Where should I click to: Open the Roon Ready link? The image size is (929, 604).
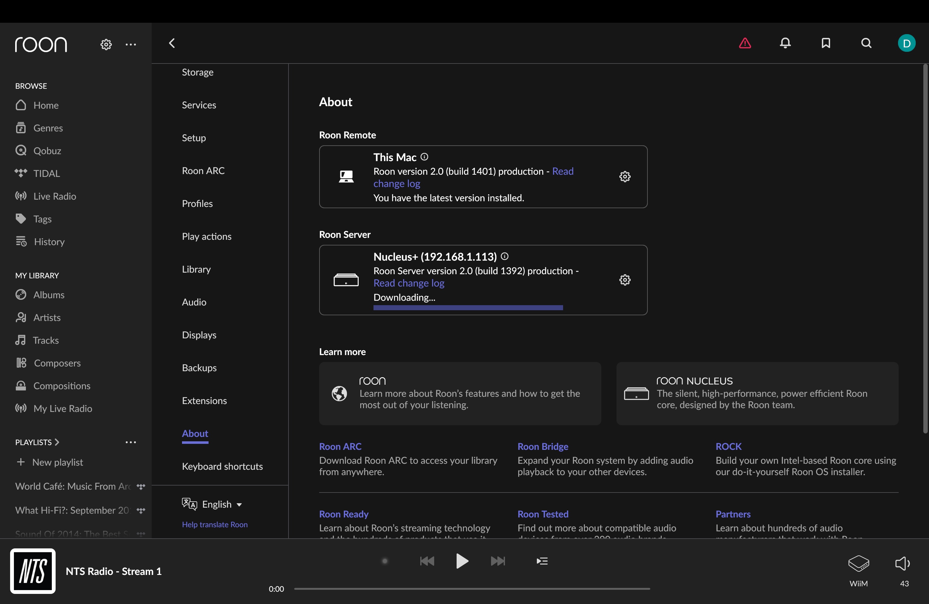point(343,514)
